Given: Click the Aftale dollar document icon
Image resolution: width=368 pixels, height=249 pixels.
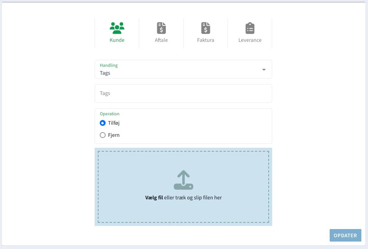Looking at the screenshot, I should [161, 28].
